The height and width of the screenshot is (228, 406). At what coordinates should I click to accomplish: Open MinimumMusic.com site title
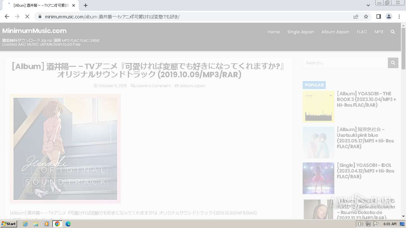[34, 31]
